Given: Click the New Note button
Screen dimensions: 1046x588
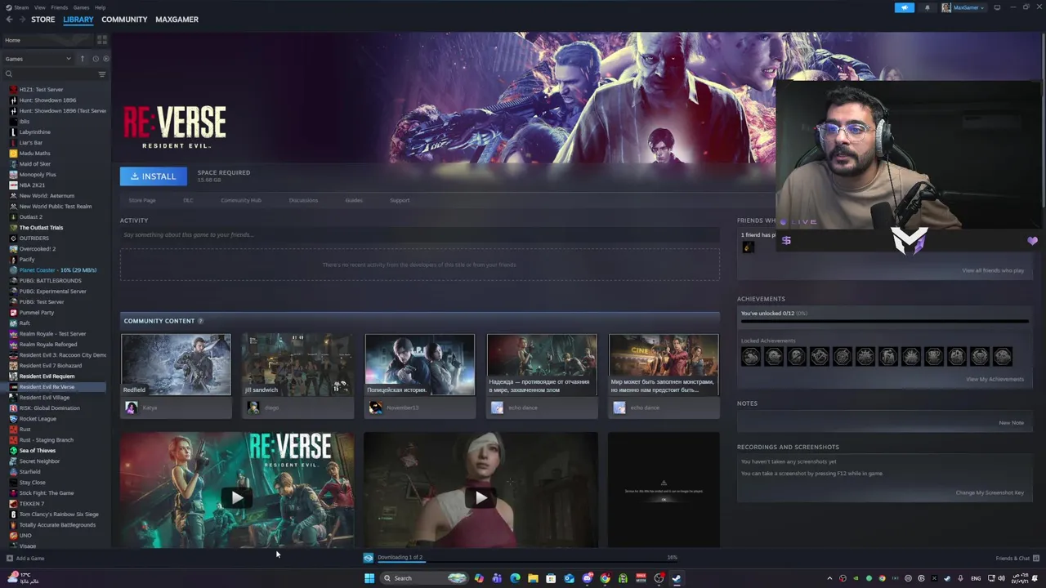Looking at the screenshot, I should 1011,423.
